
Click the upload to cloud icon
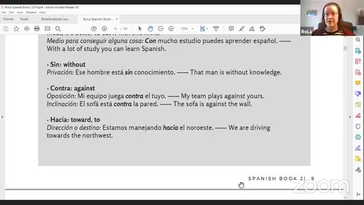[x=27, y=28]
